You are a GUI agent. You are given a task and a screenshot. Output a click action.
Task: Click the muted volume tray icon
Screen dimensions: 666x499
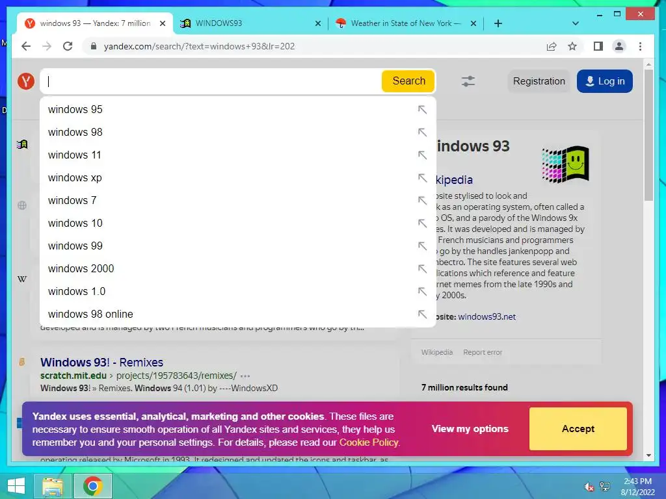pos(589,487)
